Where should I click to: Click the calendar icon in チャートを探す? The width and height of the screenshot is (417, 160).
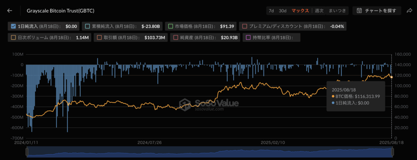[359, 11]
